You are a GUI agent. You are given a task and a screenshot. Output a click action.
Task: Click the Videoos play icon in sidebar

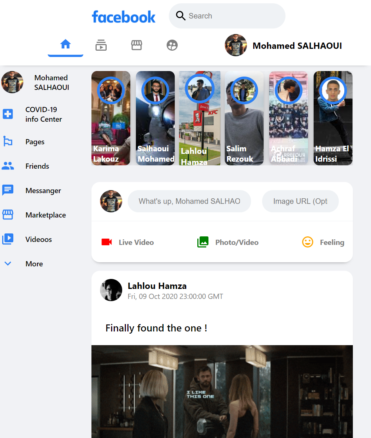click(x=8, y=239)
